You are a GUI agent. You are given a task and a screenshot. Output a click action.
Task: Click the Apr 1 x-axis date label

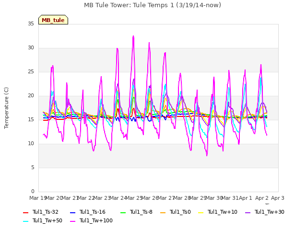[245, 198]
